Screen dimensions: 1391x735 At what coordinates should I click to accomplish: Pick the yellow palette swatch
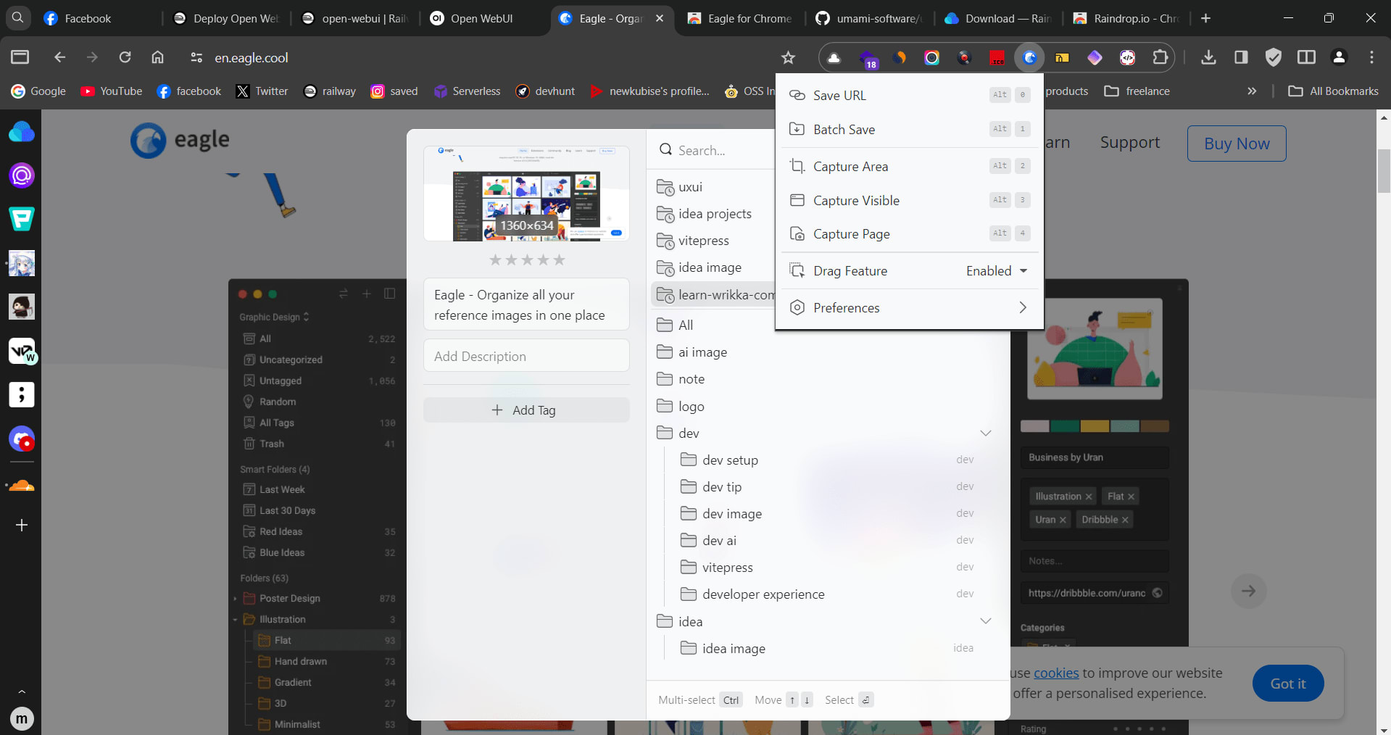coord(1095,426)
